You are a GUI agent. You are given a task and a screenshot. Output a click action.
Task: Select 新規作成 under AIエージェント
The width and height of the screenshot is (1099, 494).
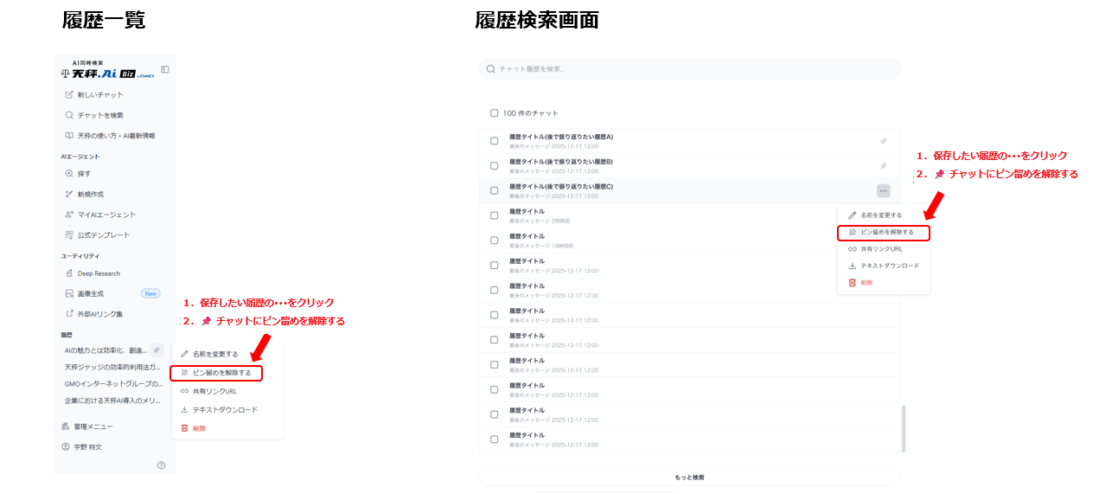(x=84, y=194)
